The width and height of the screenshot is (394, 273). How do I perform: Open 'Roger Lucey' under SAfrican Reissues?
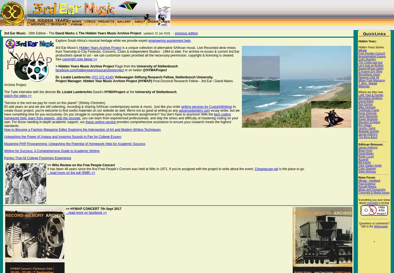tap(366, 157)
